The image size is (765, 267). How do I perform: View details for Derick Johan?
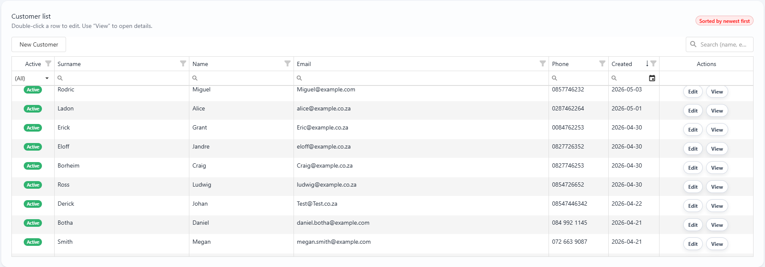coord(717,206)
